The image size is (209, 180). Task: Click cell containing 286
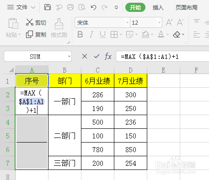pos(97,95)
